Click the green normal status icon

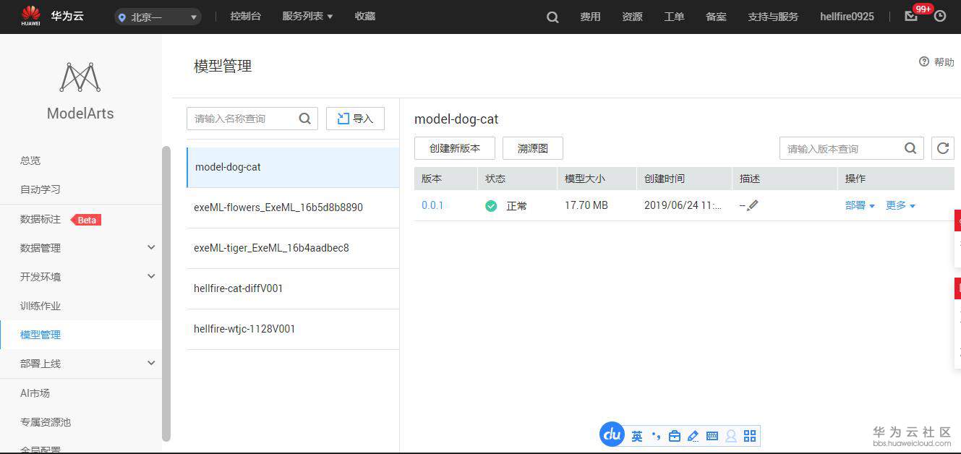click(491, 206)
